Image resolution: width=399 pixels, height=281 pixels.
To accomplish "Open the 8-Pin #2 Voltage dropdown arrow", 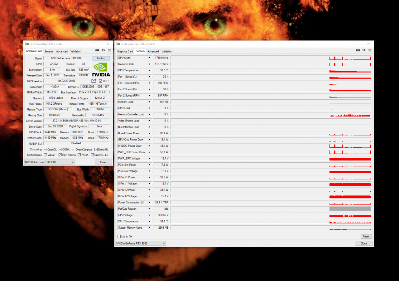I will [x=149, y=196].
